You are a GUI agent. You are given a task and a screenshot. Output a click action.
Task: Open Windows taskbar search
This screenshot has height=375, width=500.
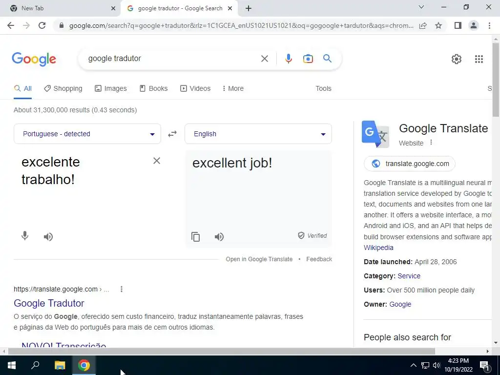(x=35, y=365)
